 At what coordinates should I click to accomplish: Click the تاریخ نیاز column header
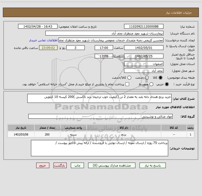point(21,128)
